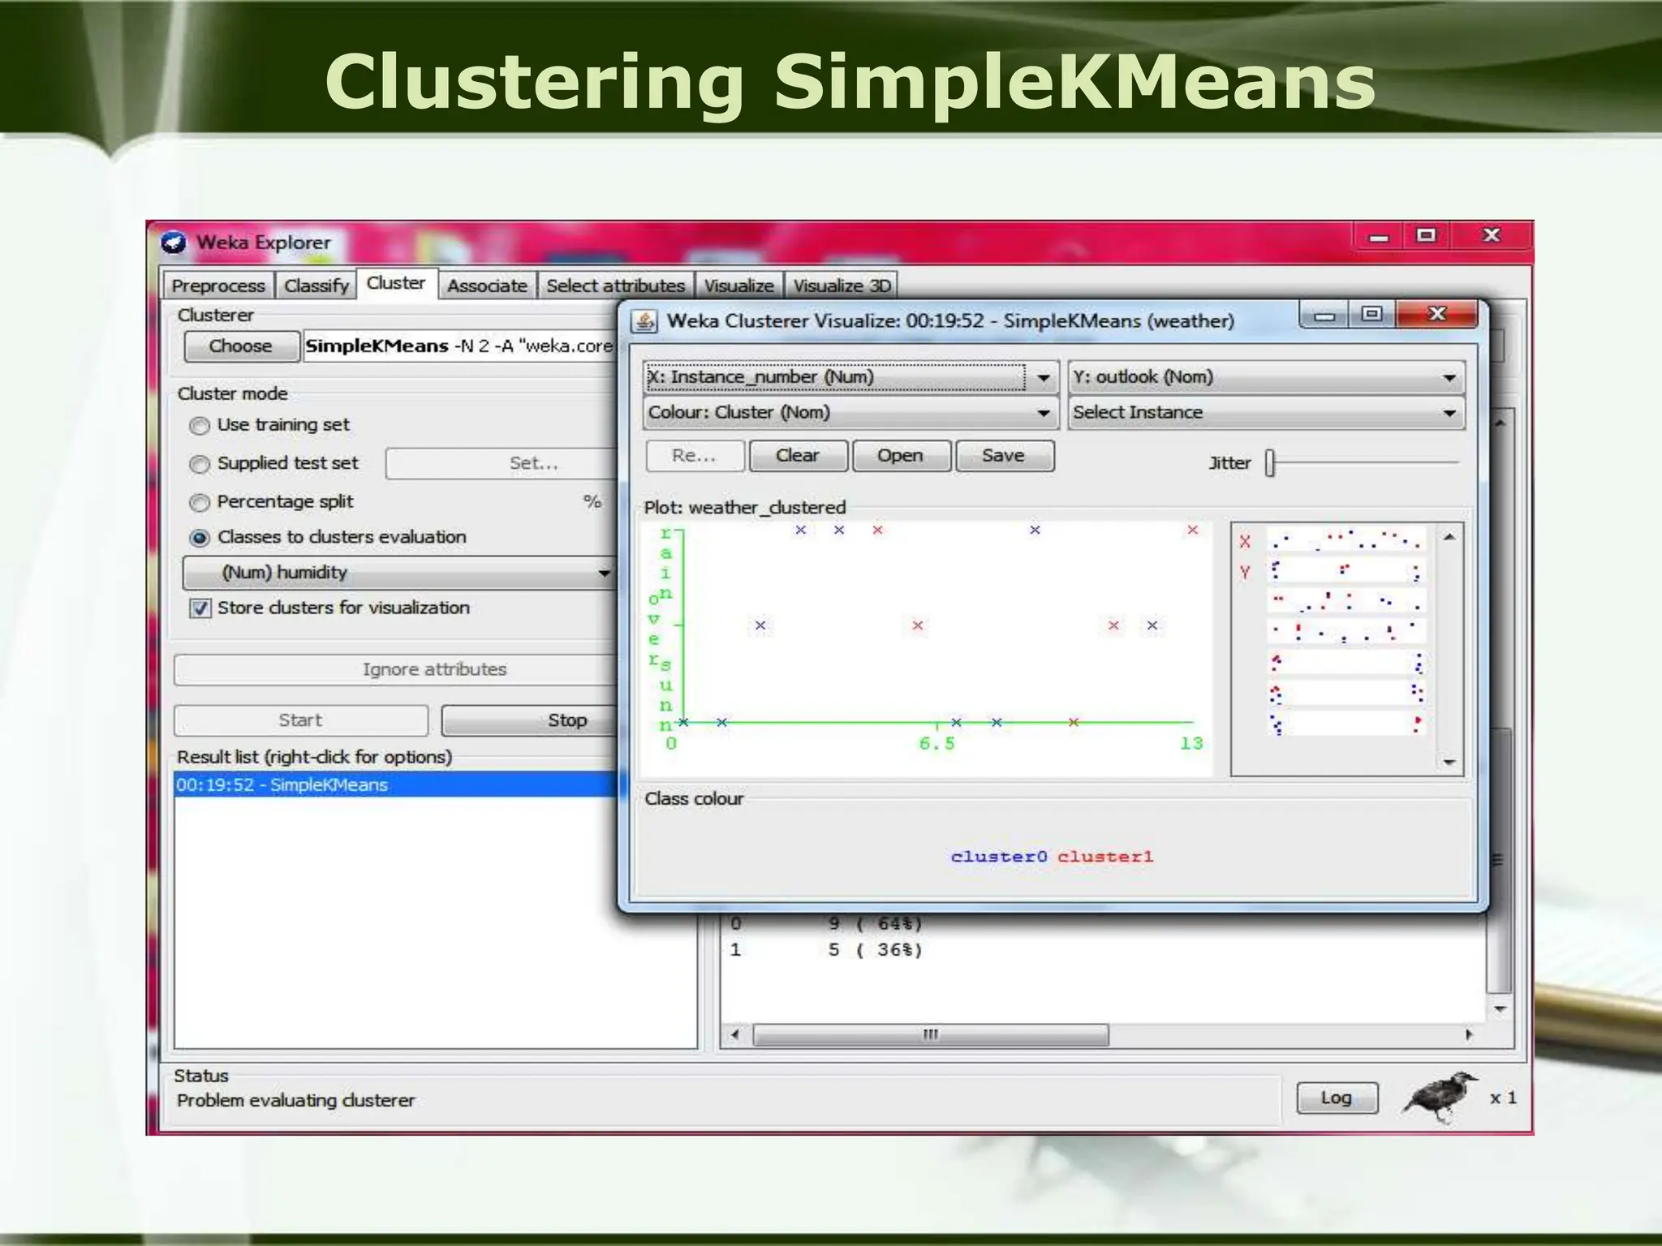Click the Choose clusterer button
Screen dimensions: 1662x1246
tap(240, 346)
